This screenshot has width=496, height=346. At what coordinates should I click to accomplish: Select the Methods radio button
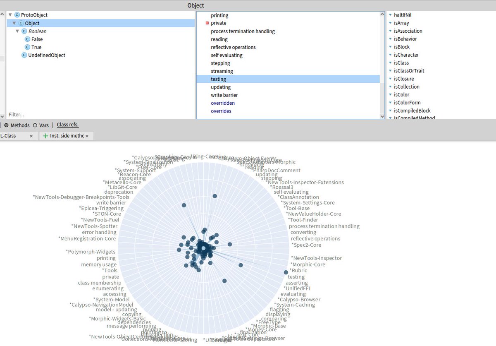click(x=7, y=125)
